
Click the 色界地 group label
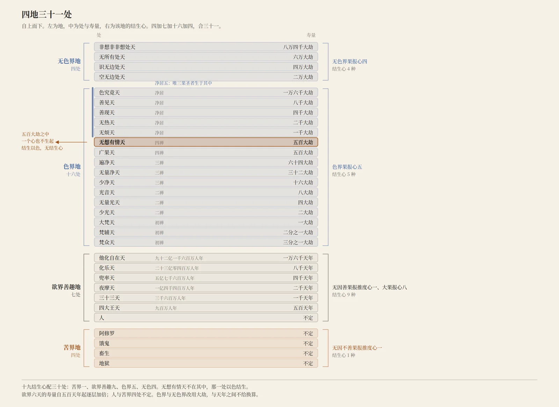point(72,167)
